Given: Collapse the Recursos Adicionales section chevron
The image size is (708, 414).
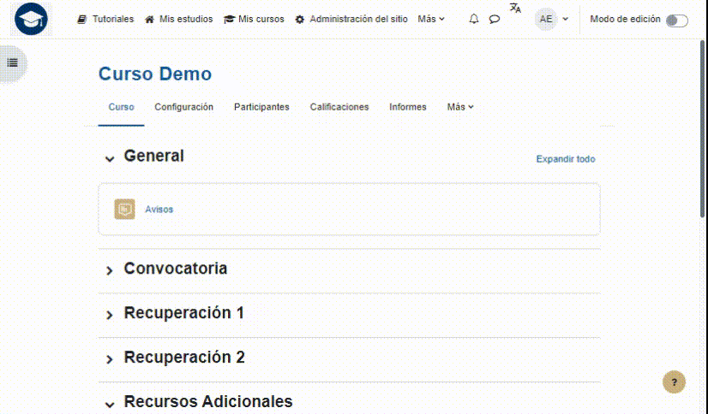Looking at the screenshot, I should (x=110, y=404).
